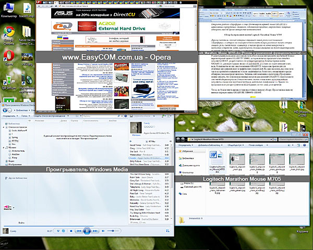Select Съемный диск (H:) in Explorer pane
This screenshot has width=313, height=250.
coord(191,187)
